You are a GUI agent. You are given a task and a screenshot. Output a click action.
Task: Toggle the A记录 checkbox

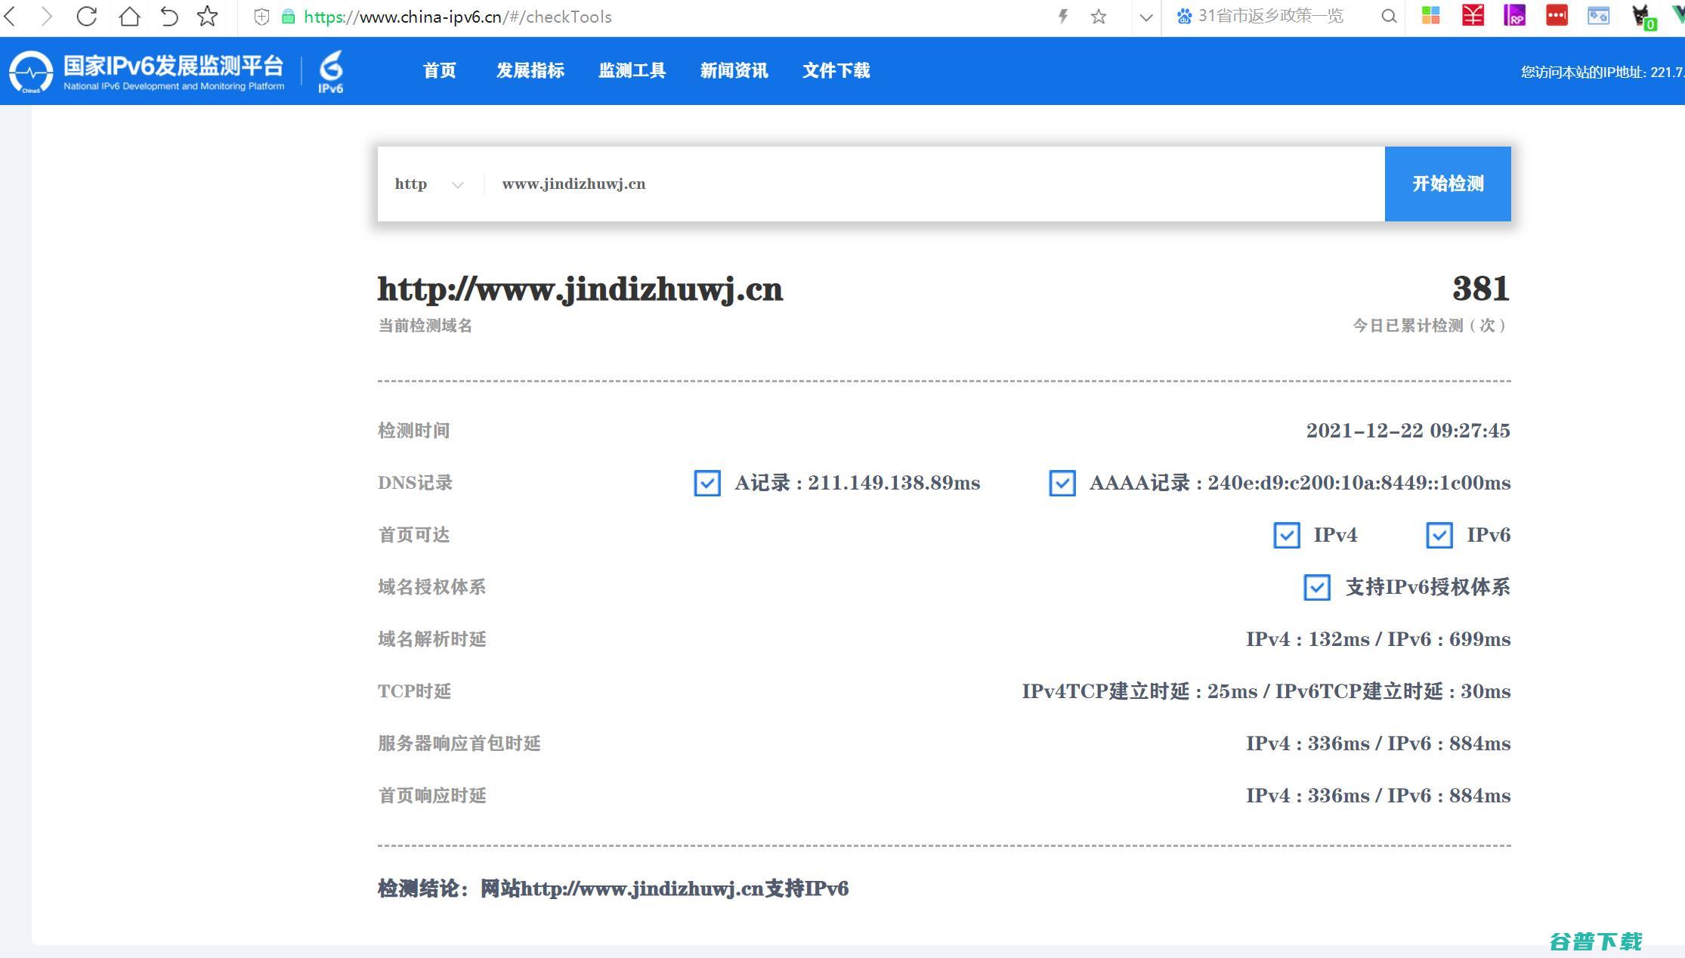[x=707, y=483]
